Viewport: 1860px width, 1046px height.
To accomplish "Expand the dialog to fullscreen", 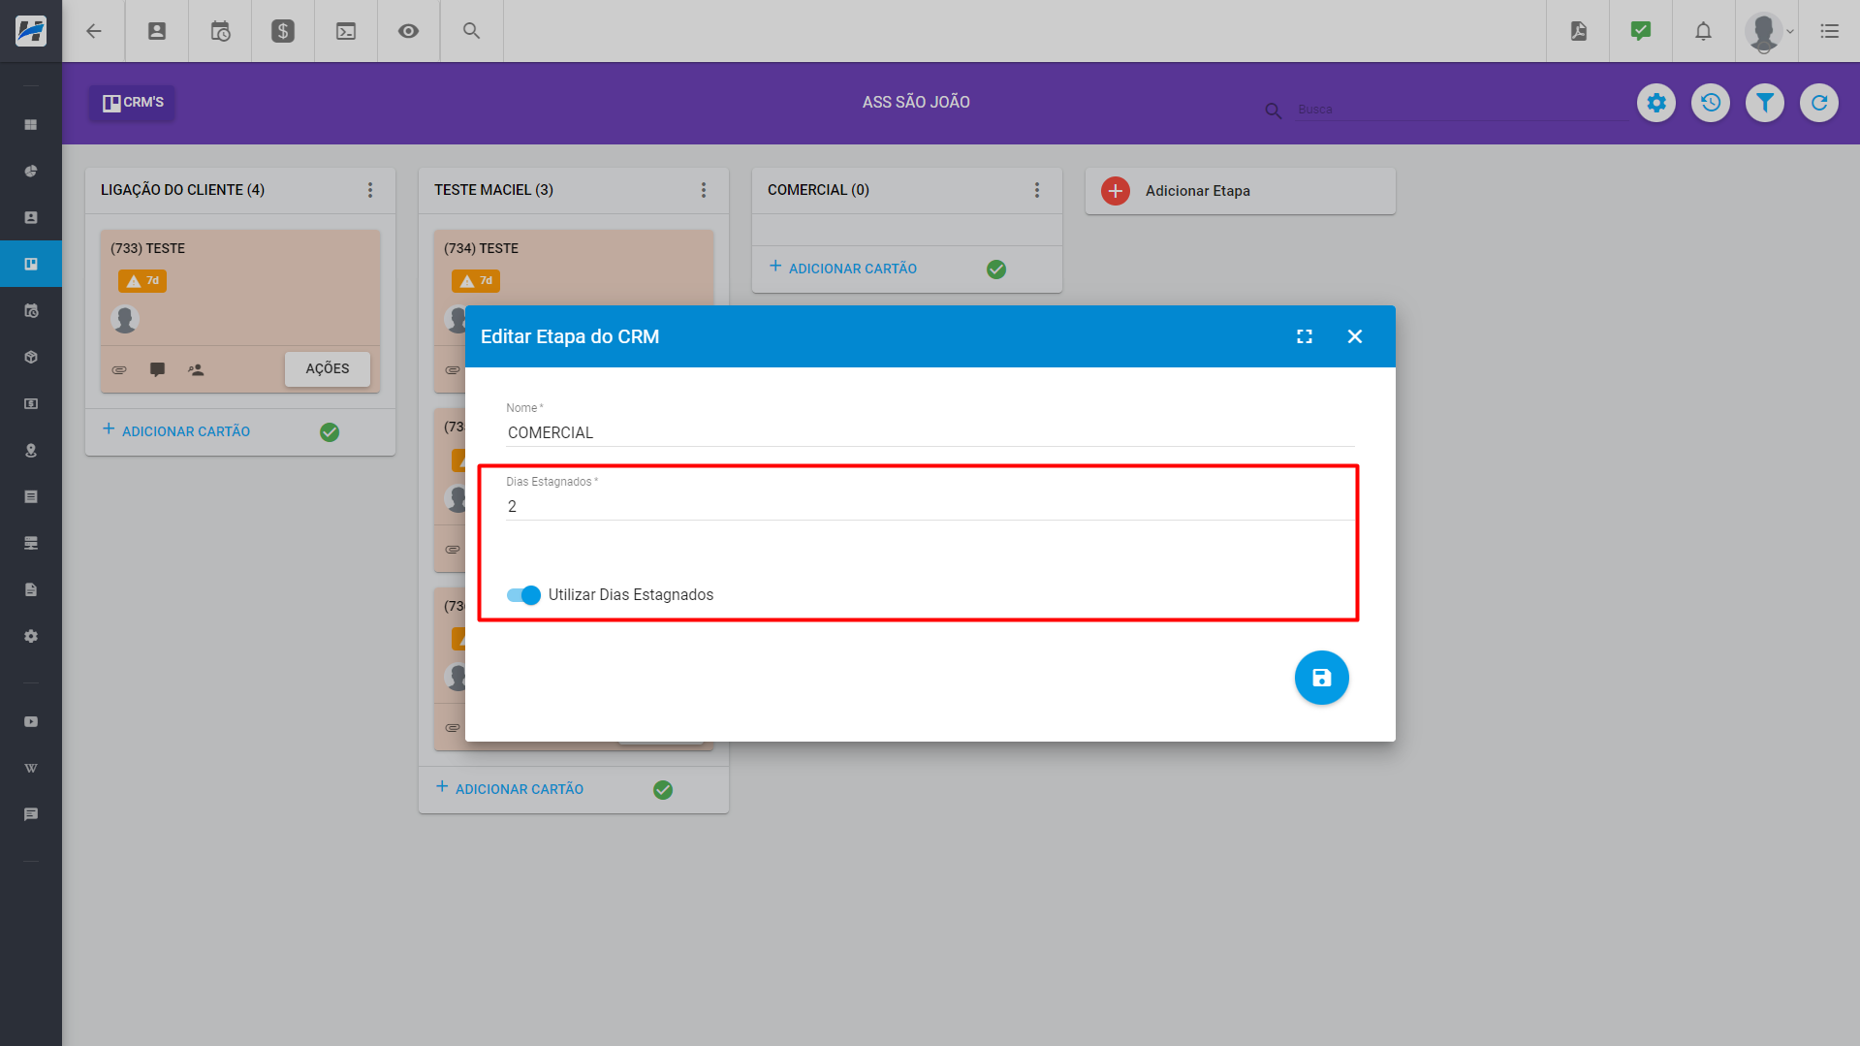I will pos(1305,336).
